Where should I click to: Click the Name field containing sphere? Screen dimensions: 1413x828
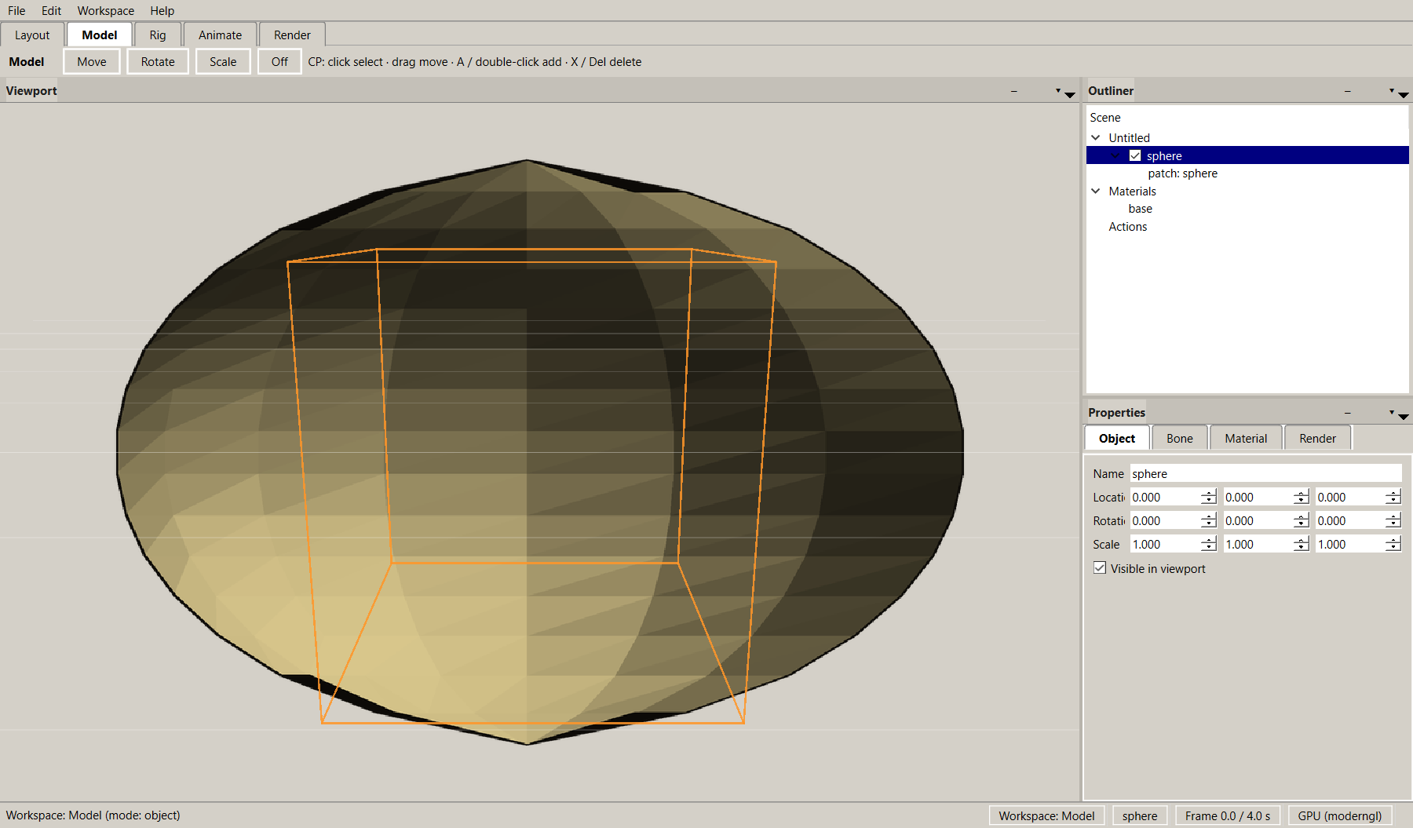(1265, 473)
